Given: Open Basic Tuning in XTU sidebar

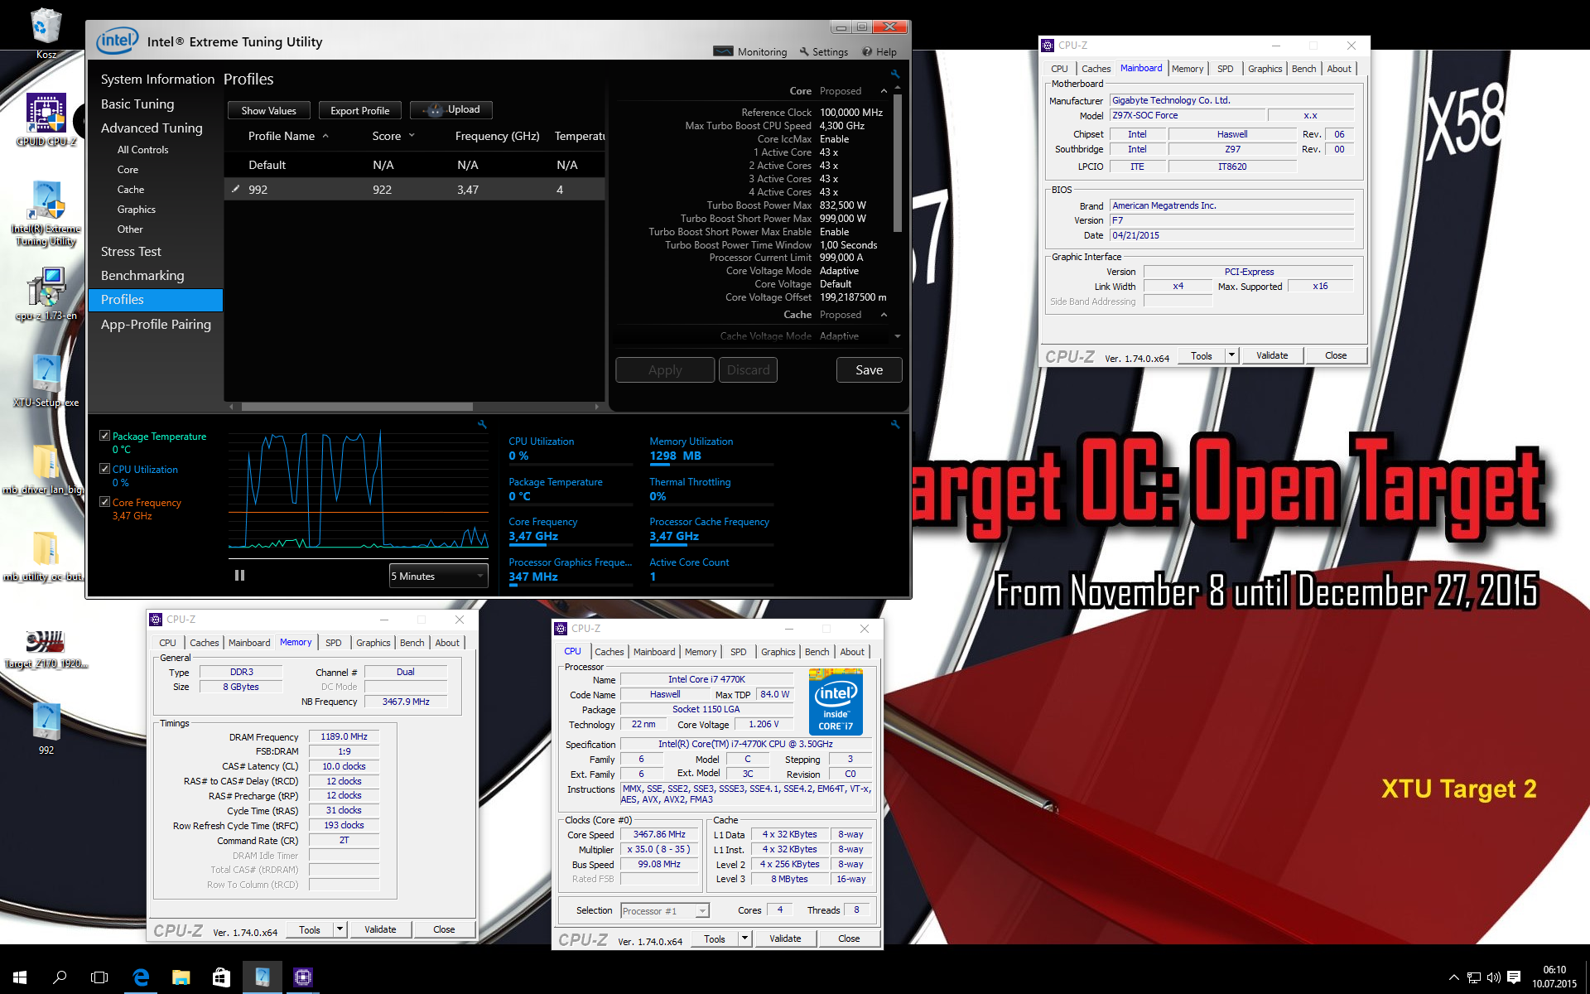Looking at the screenshot, I should coord(137,104).
